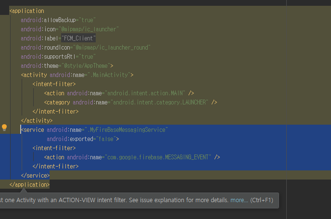Image resolution: width=331 pixels, height=219 pixels.
Task: Click the "android.intent.category.LAUNCHER" category value
Action: (x=159, y=103)
